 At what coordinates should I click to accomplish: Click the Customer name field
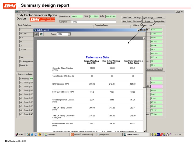point(93,22)
